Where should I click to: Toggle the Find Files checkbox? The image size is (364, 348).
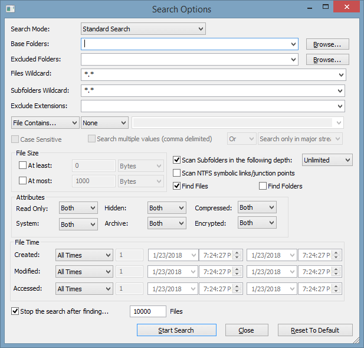176,186
